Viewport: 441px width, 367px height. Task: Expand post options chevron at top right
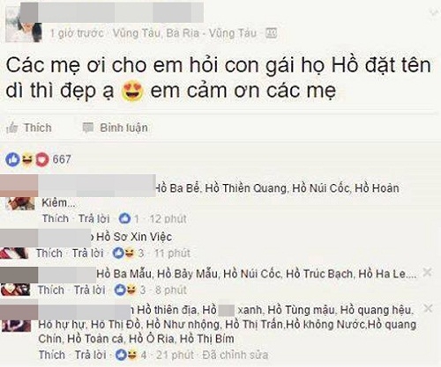(x=433, y=13)
